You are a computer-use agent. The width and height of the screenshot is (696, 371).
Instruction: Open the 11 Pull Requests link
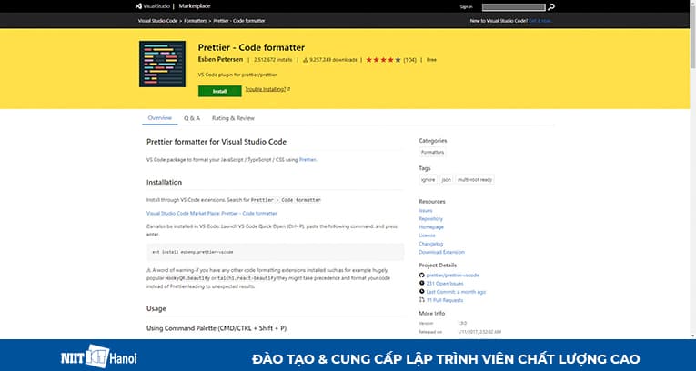click(445, 300)
